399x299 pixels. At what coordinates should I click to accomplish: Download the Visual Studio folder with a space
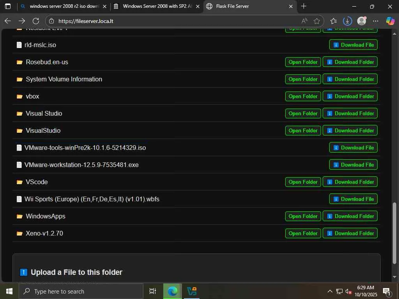pyautogui.click(x=350, y=113)
